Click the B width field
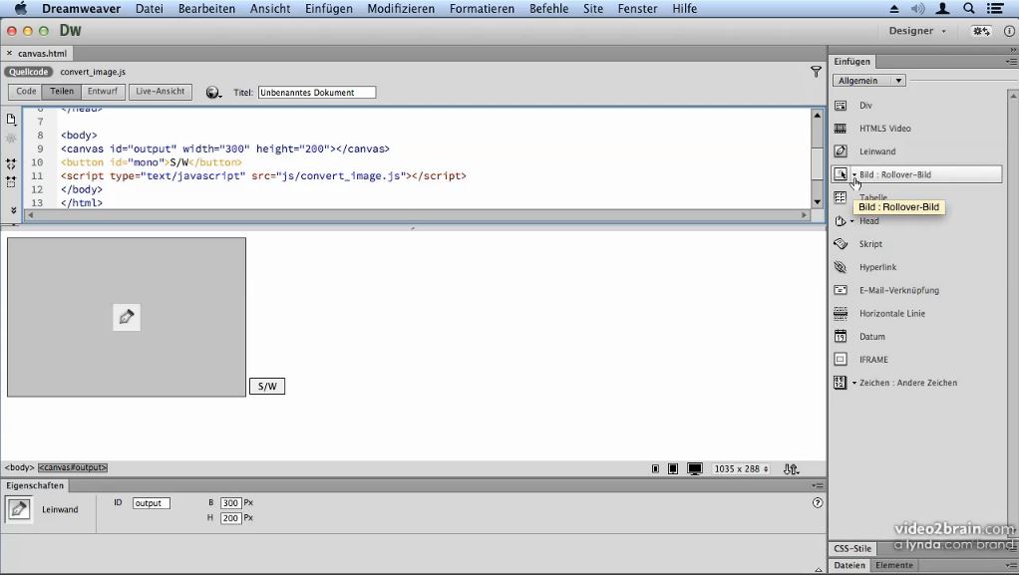The height and width of the screenshot is (575, 1019). coord(230,503)
